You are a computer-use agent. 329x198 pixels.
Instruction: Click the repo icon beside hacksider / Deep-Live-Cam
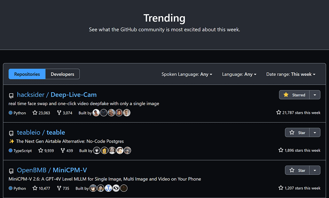click(11, 96)
